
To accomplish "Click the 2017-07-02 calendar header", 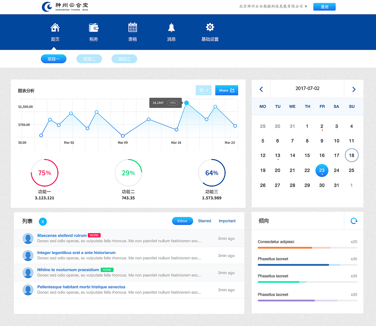I will pos(307,88).
